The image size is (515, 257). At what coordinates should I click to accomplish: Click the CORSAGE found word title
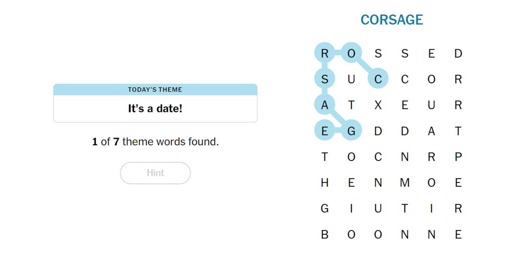(x=392, y=20)
